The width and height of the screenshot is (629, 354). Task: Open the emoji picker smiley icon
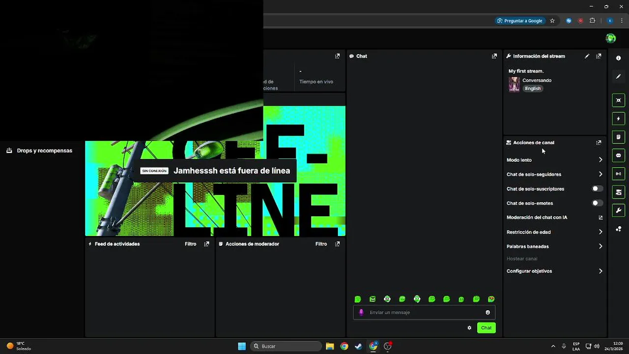pyautogui.click(x=487, y=312)
